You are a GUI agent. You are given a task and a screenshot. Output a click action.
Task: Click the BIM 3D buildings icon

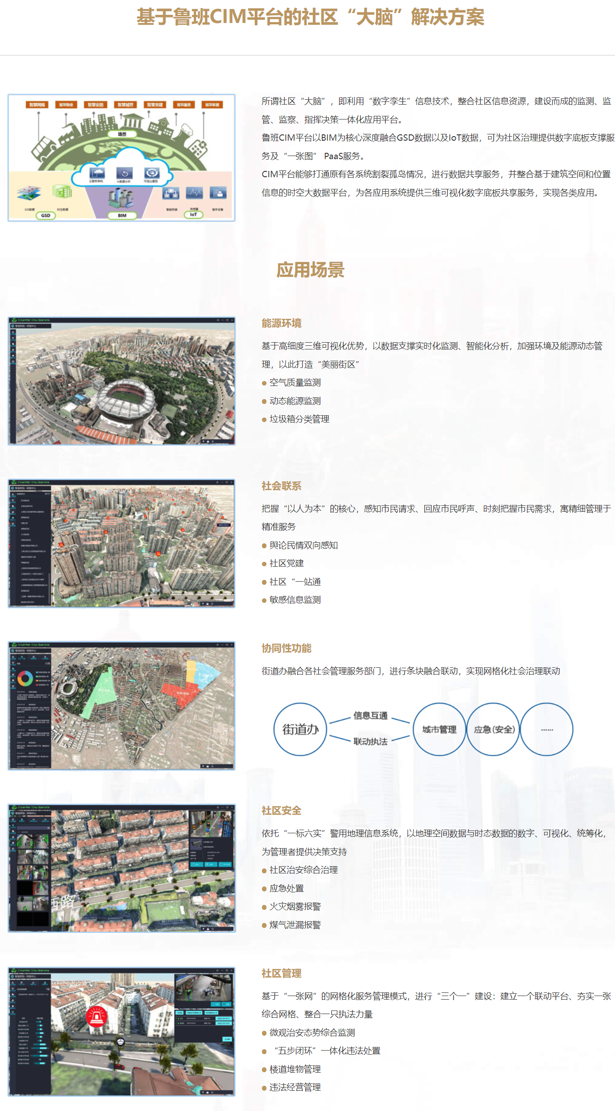pos(121,197)
